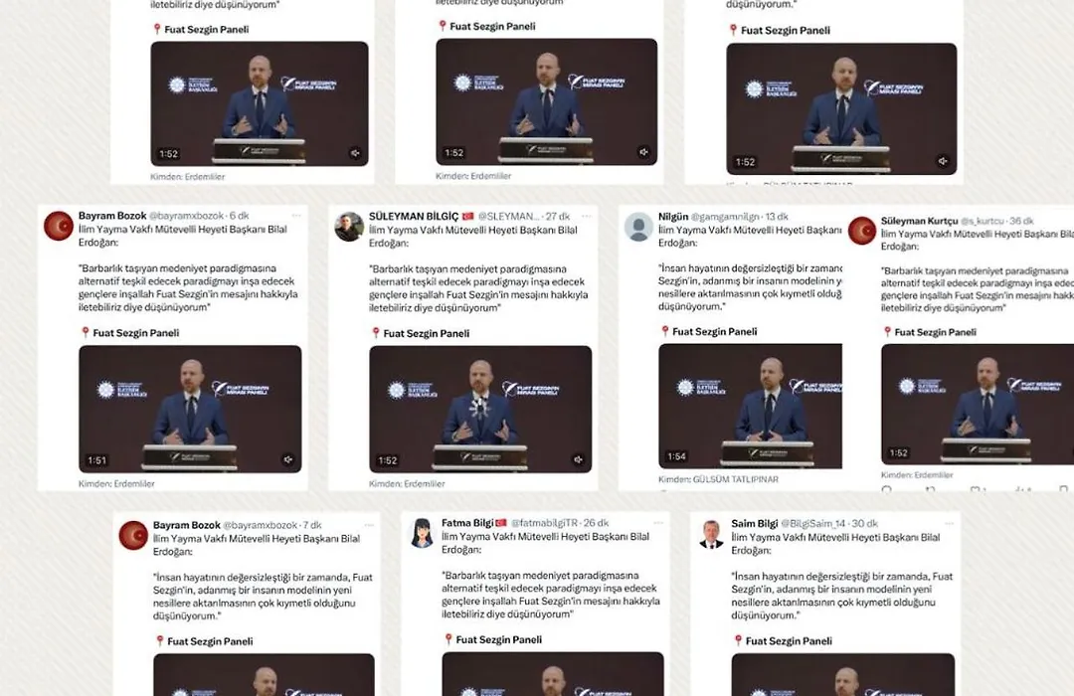Viewport: 1074px width, 696px height.
Task: Click Saim Bilgi's profile photo
Action: (x=712, y=534)
